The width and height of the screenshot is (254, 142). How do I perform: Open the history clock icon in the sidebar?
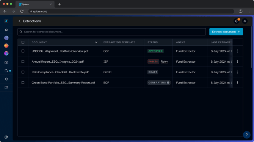[x=6, y=79]
